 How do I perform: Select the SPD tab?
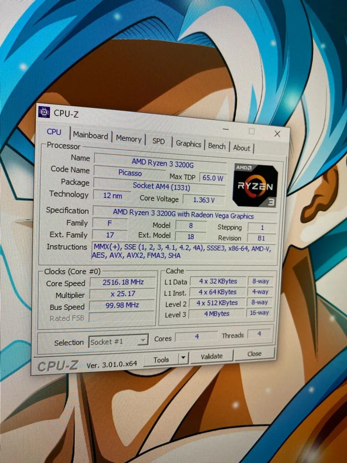click(x=158, y=141)
